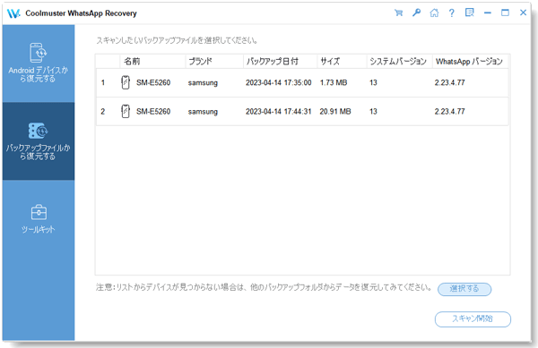Click row number 2 cell
Image resolution: width=538 pixels, height=348 pixels.
pos(103,111)
